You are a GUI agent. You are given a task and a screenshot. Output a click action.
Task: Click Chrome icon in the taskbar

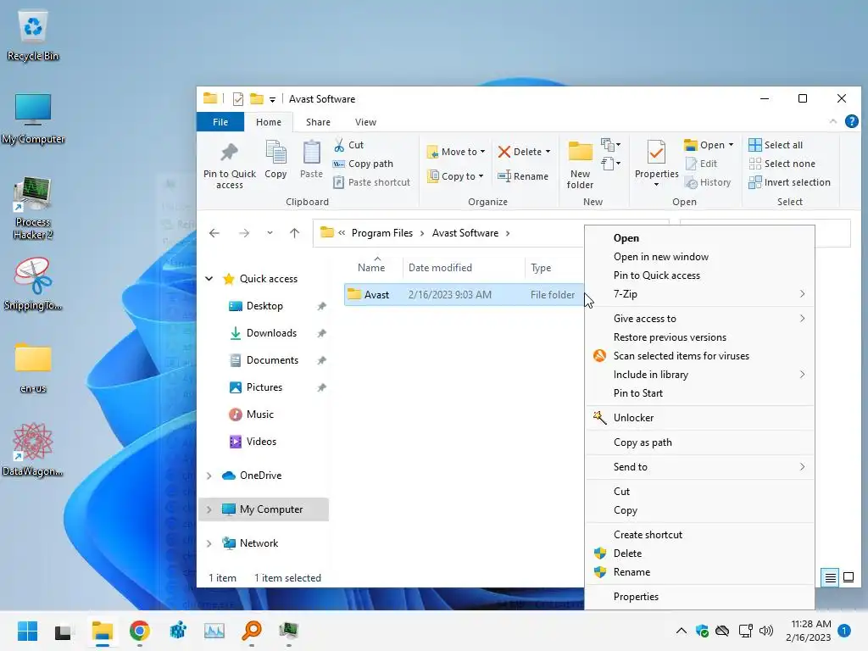pyautogui.click(x=140, y=631)
